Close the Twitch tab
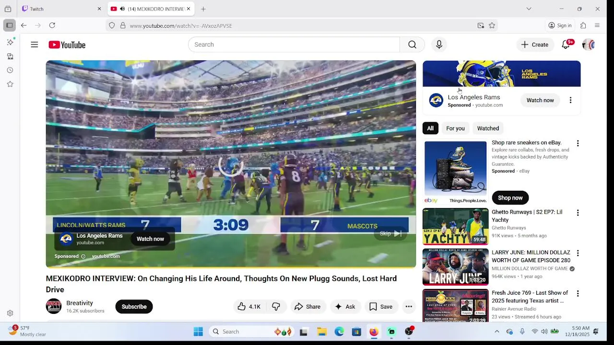Image resolution: width=614 pixels, height=345 pixels. tap(99, 9)
